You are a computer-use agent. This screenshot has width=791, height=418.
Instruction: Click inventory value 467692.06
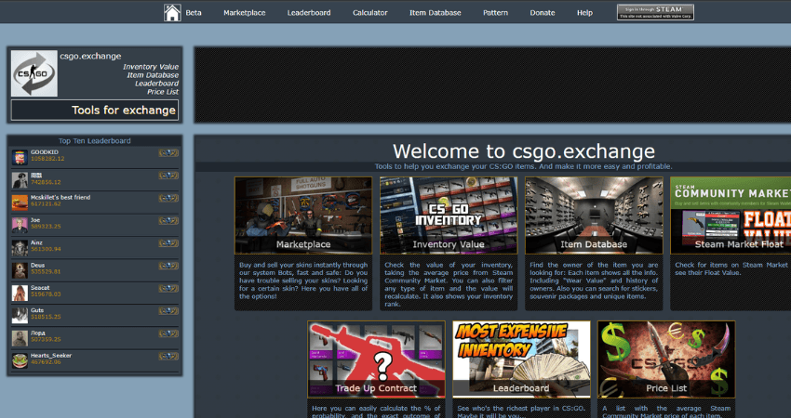[x=46, y=362]
